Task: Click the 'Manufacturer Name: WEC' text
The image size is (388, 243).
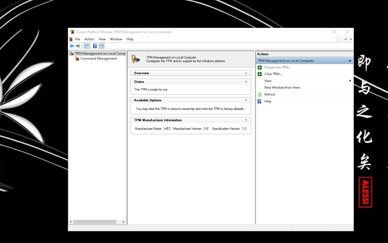Action: (x=153, y=129)
